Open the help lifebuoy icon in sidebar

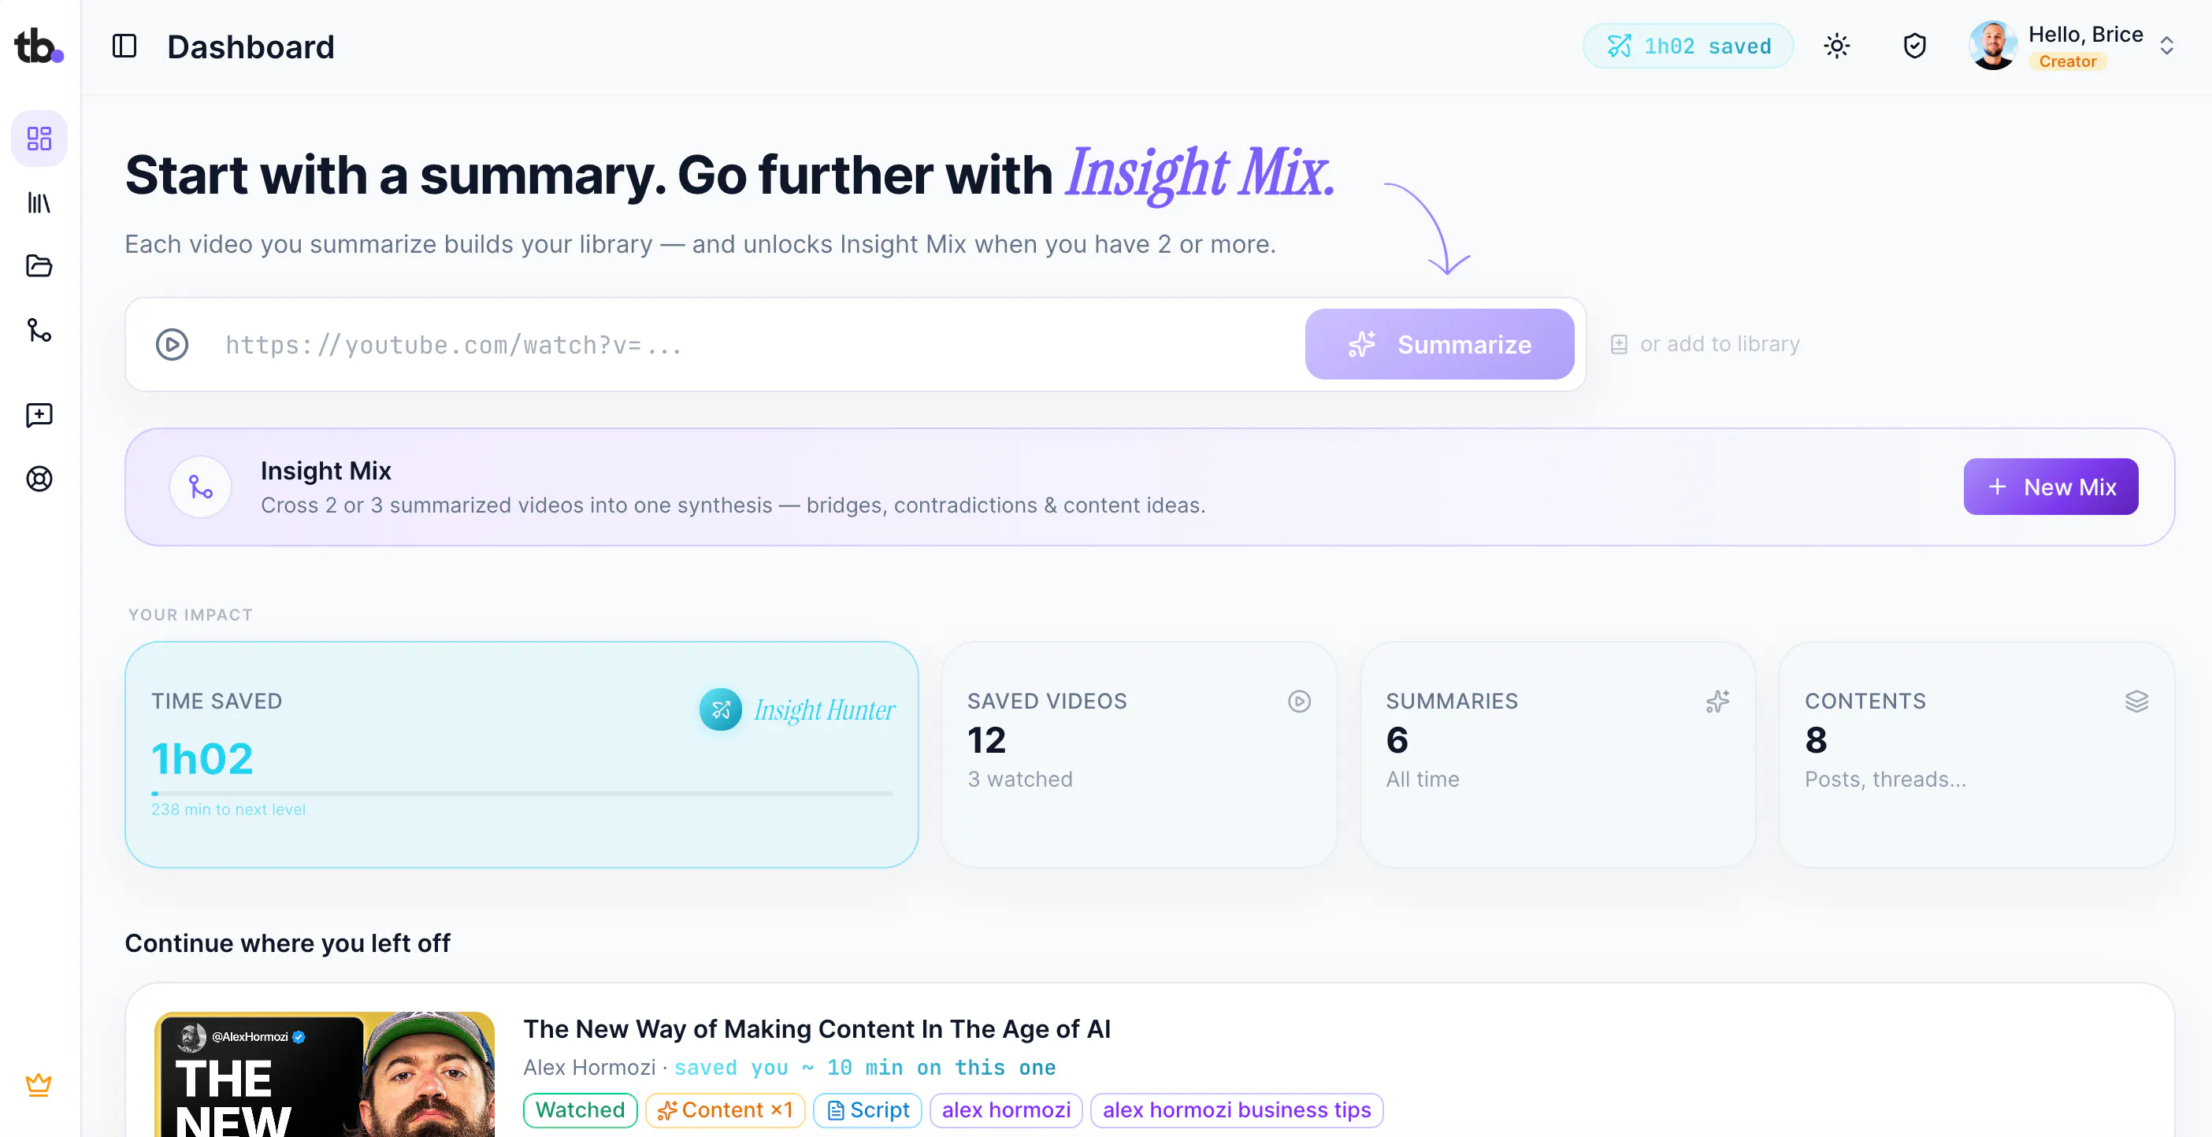(x=39, y=479)
